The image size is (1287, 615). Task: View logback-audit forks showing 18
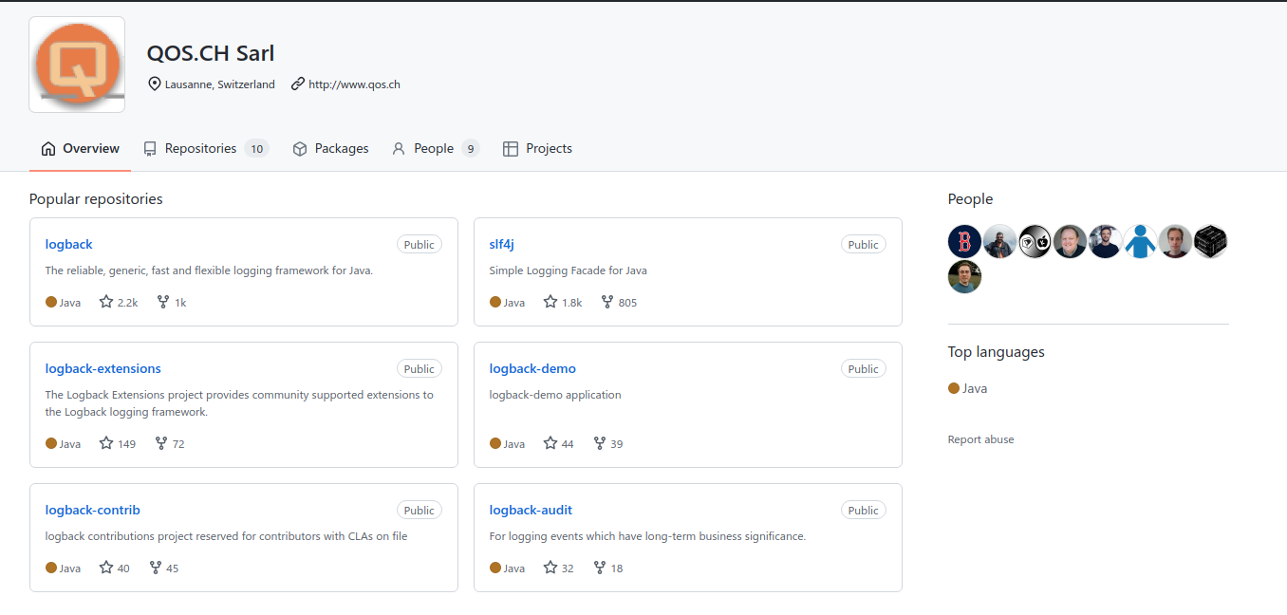point(607,568)
